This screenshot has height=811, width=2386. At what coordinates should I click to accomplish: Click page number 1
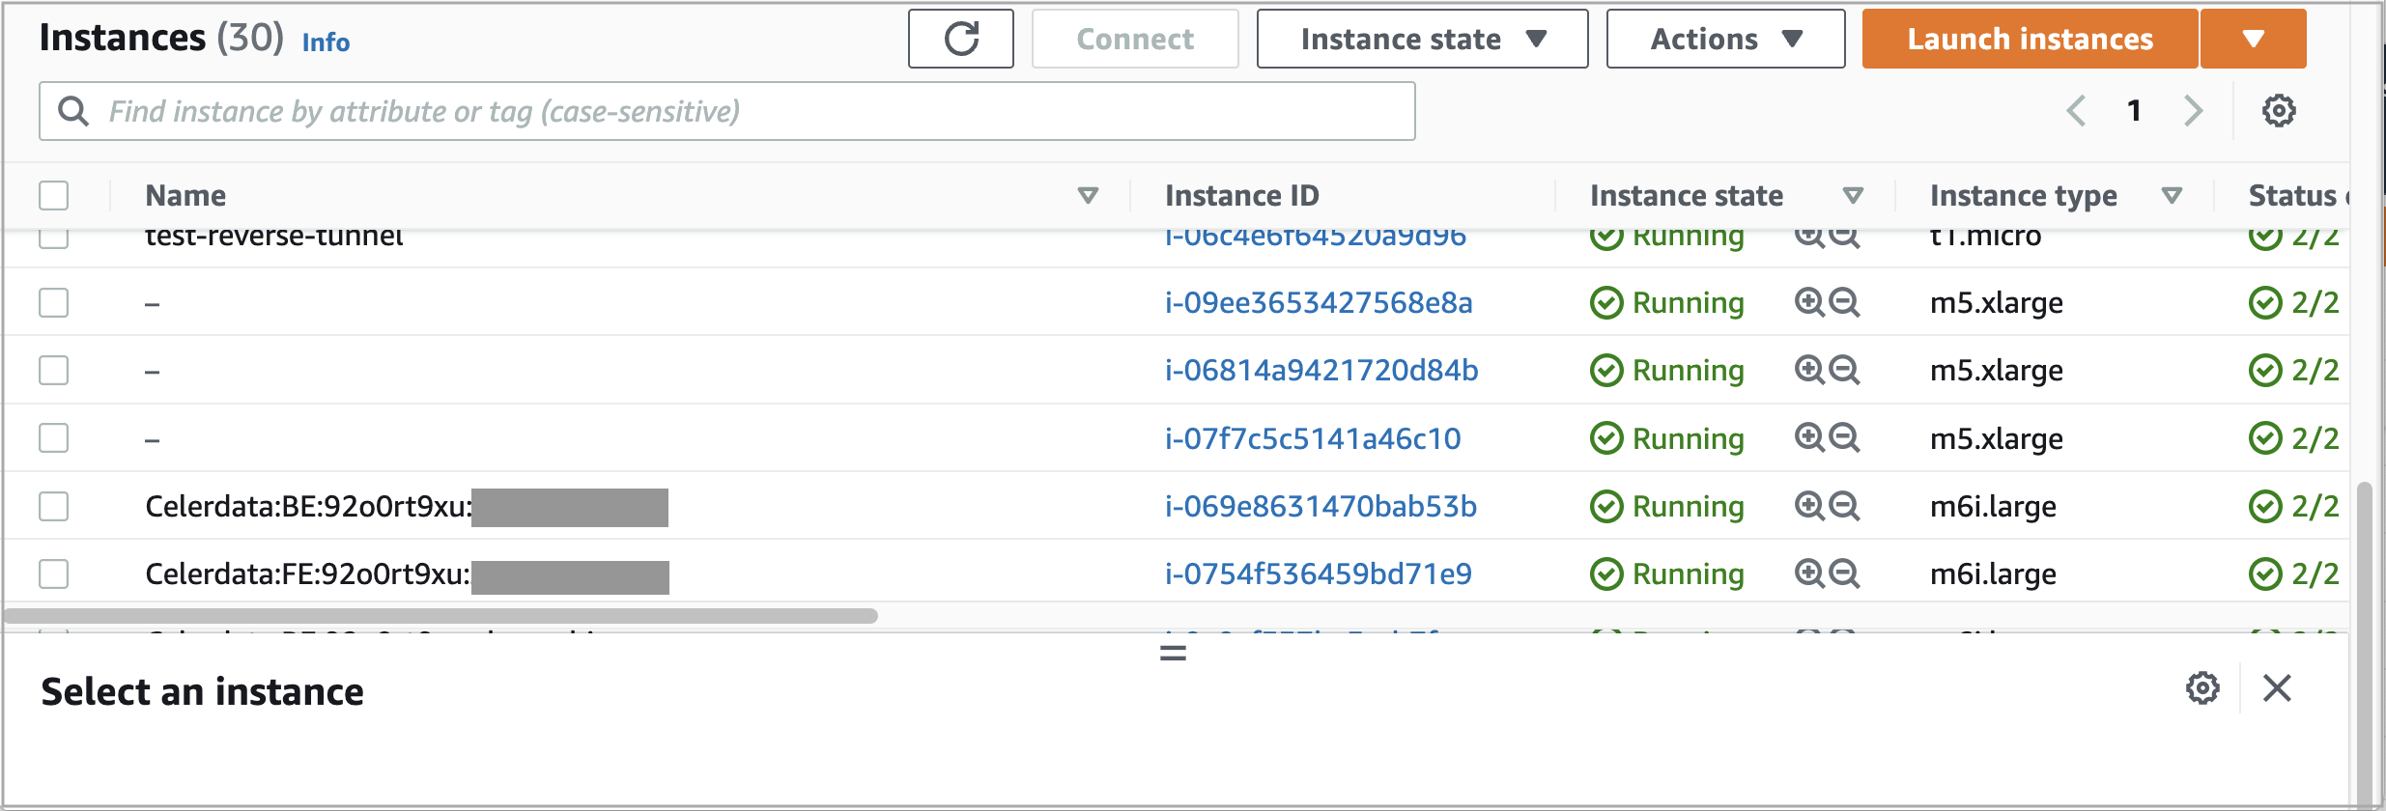(2134, 111)
